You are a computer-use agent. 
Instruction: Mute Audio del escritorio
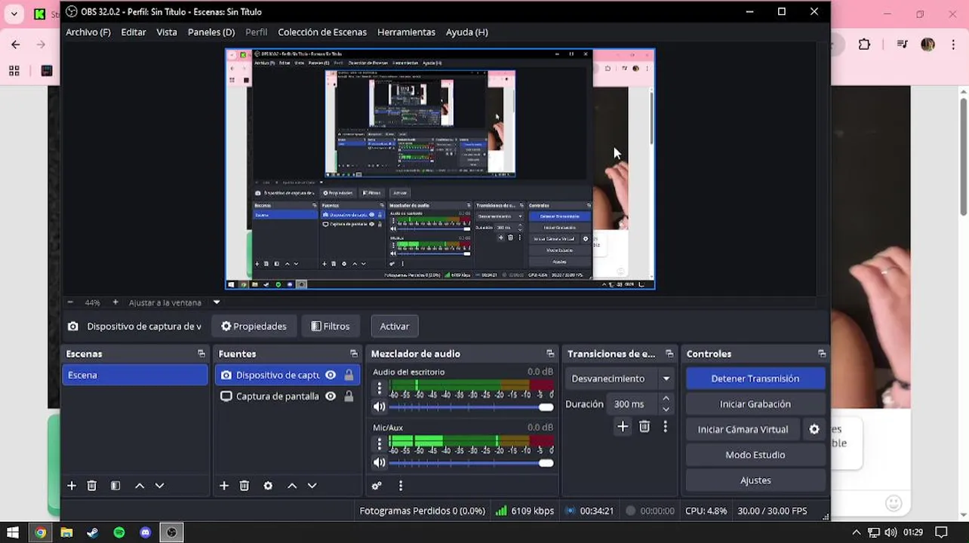pos(379,406)
